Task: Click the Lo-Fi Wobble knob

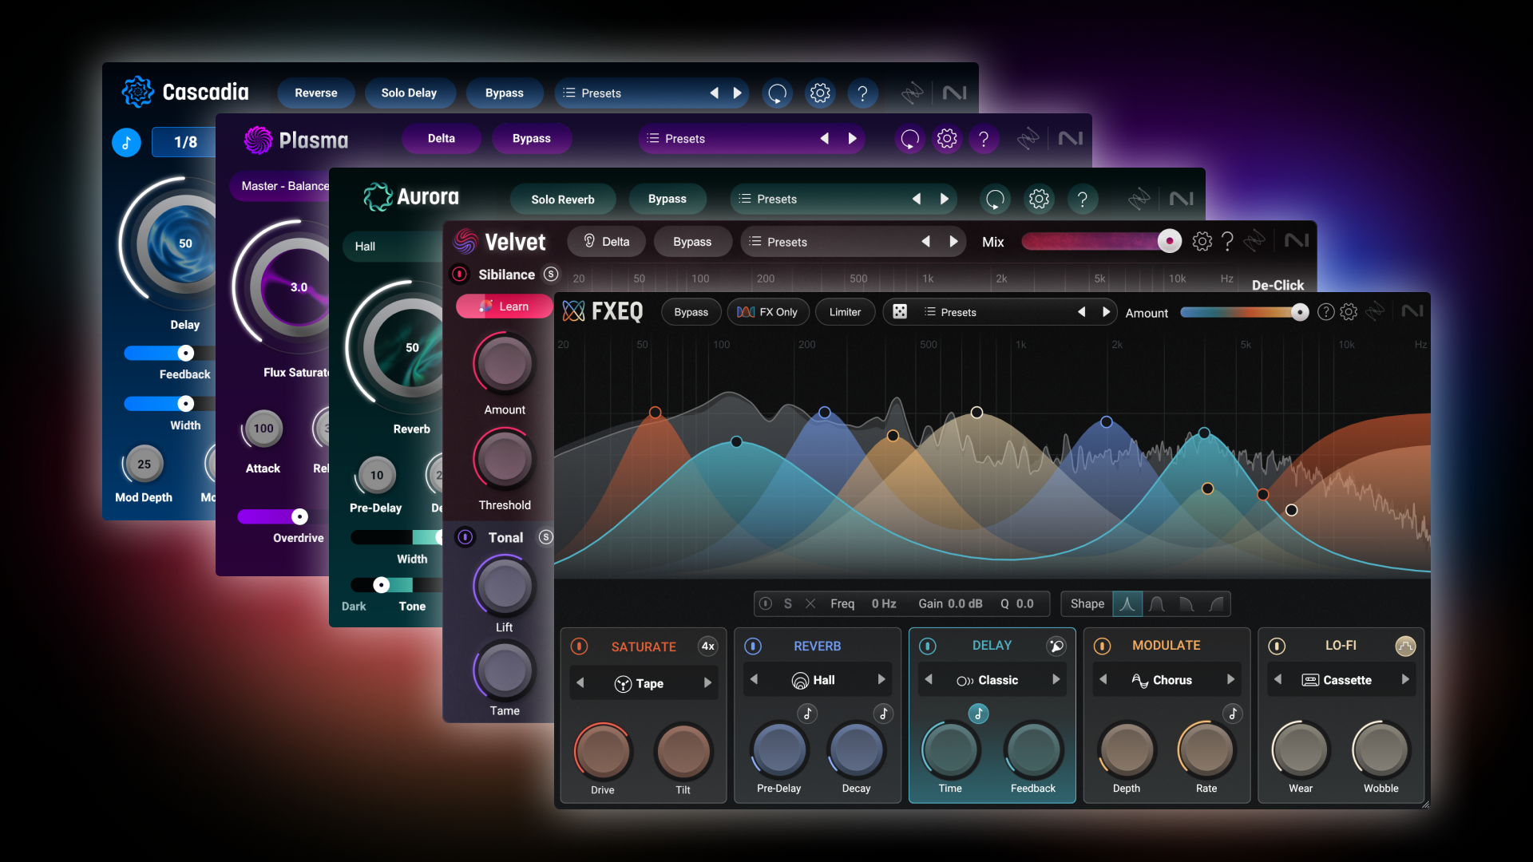Action: click(x=1380, y=750)
